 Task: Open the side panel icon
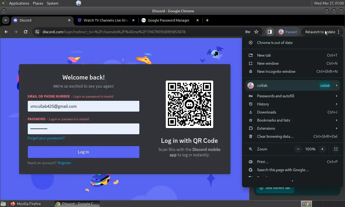tap(270, 32)
